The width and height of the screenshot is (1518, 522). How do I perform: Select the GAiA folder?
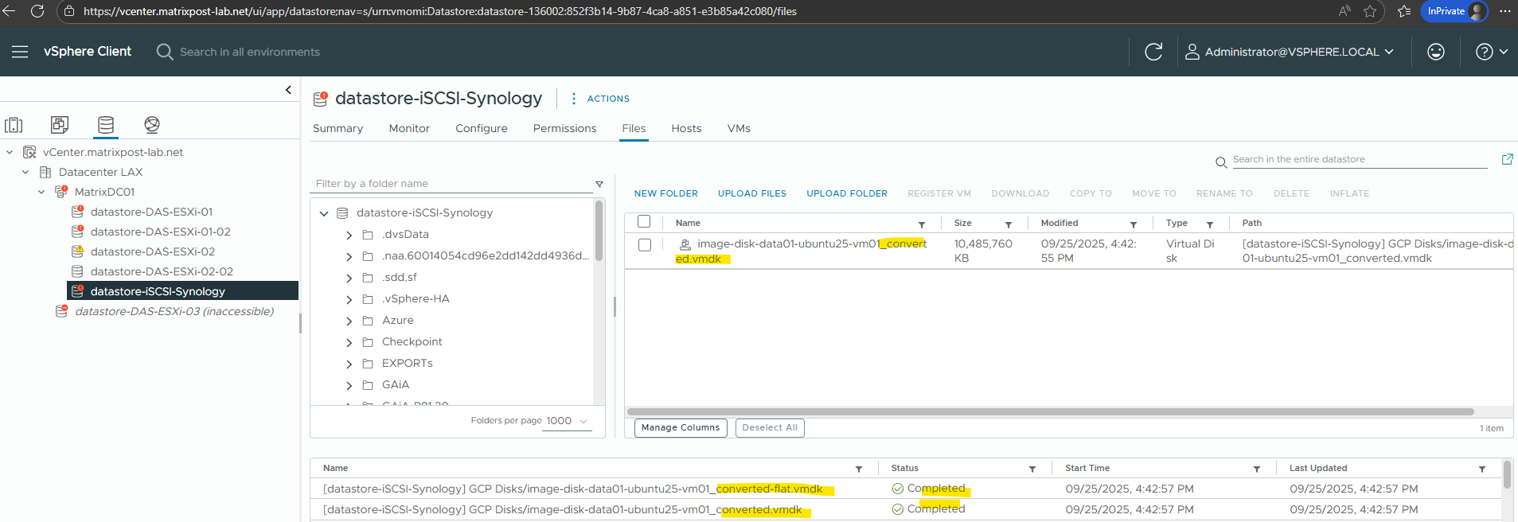tap(395, 385)
